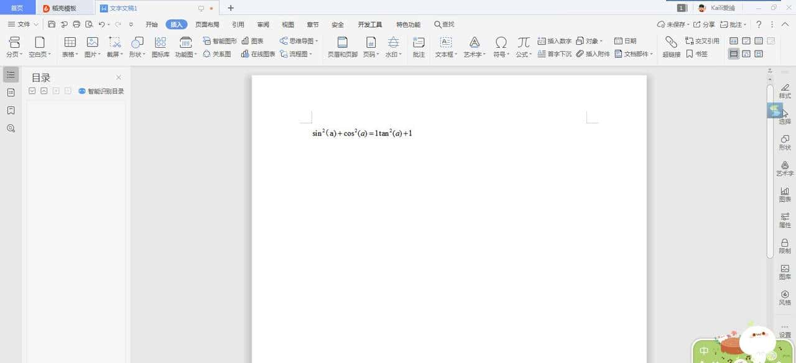Open the 思维导图 mind map tool
The image size is (796, 363).
pyautogui.click(x=297, y=40)
